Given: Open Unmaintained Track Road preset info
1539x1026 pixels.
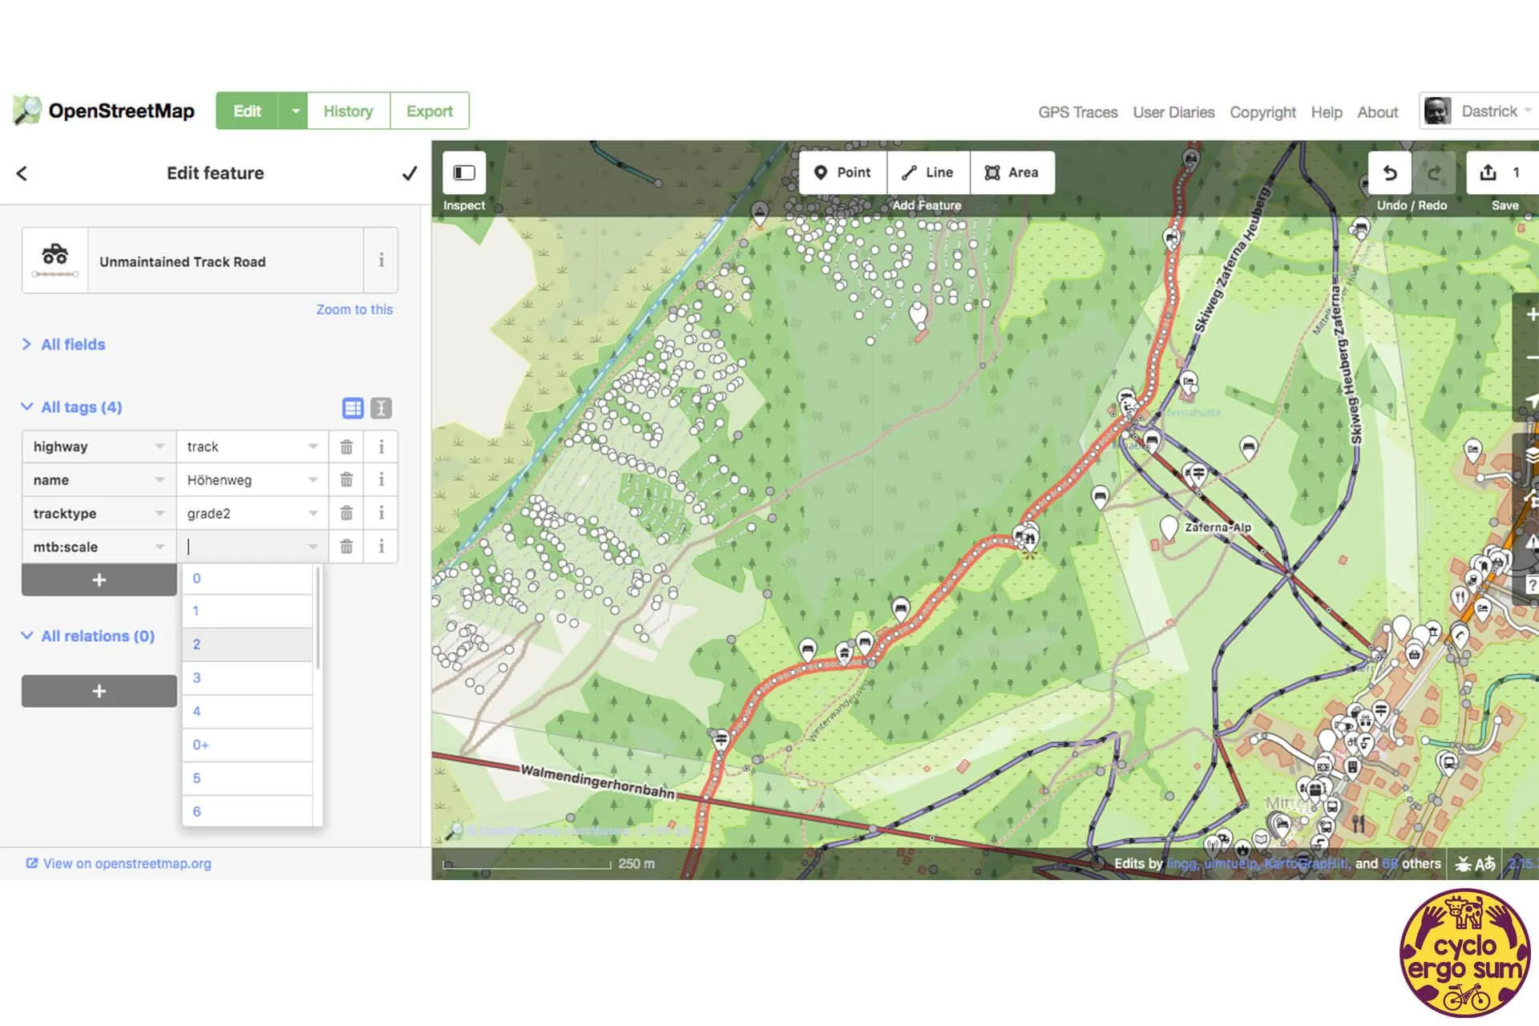Looking at the screenshot, I should (382, 261).
